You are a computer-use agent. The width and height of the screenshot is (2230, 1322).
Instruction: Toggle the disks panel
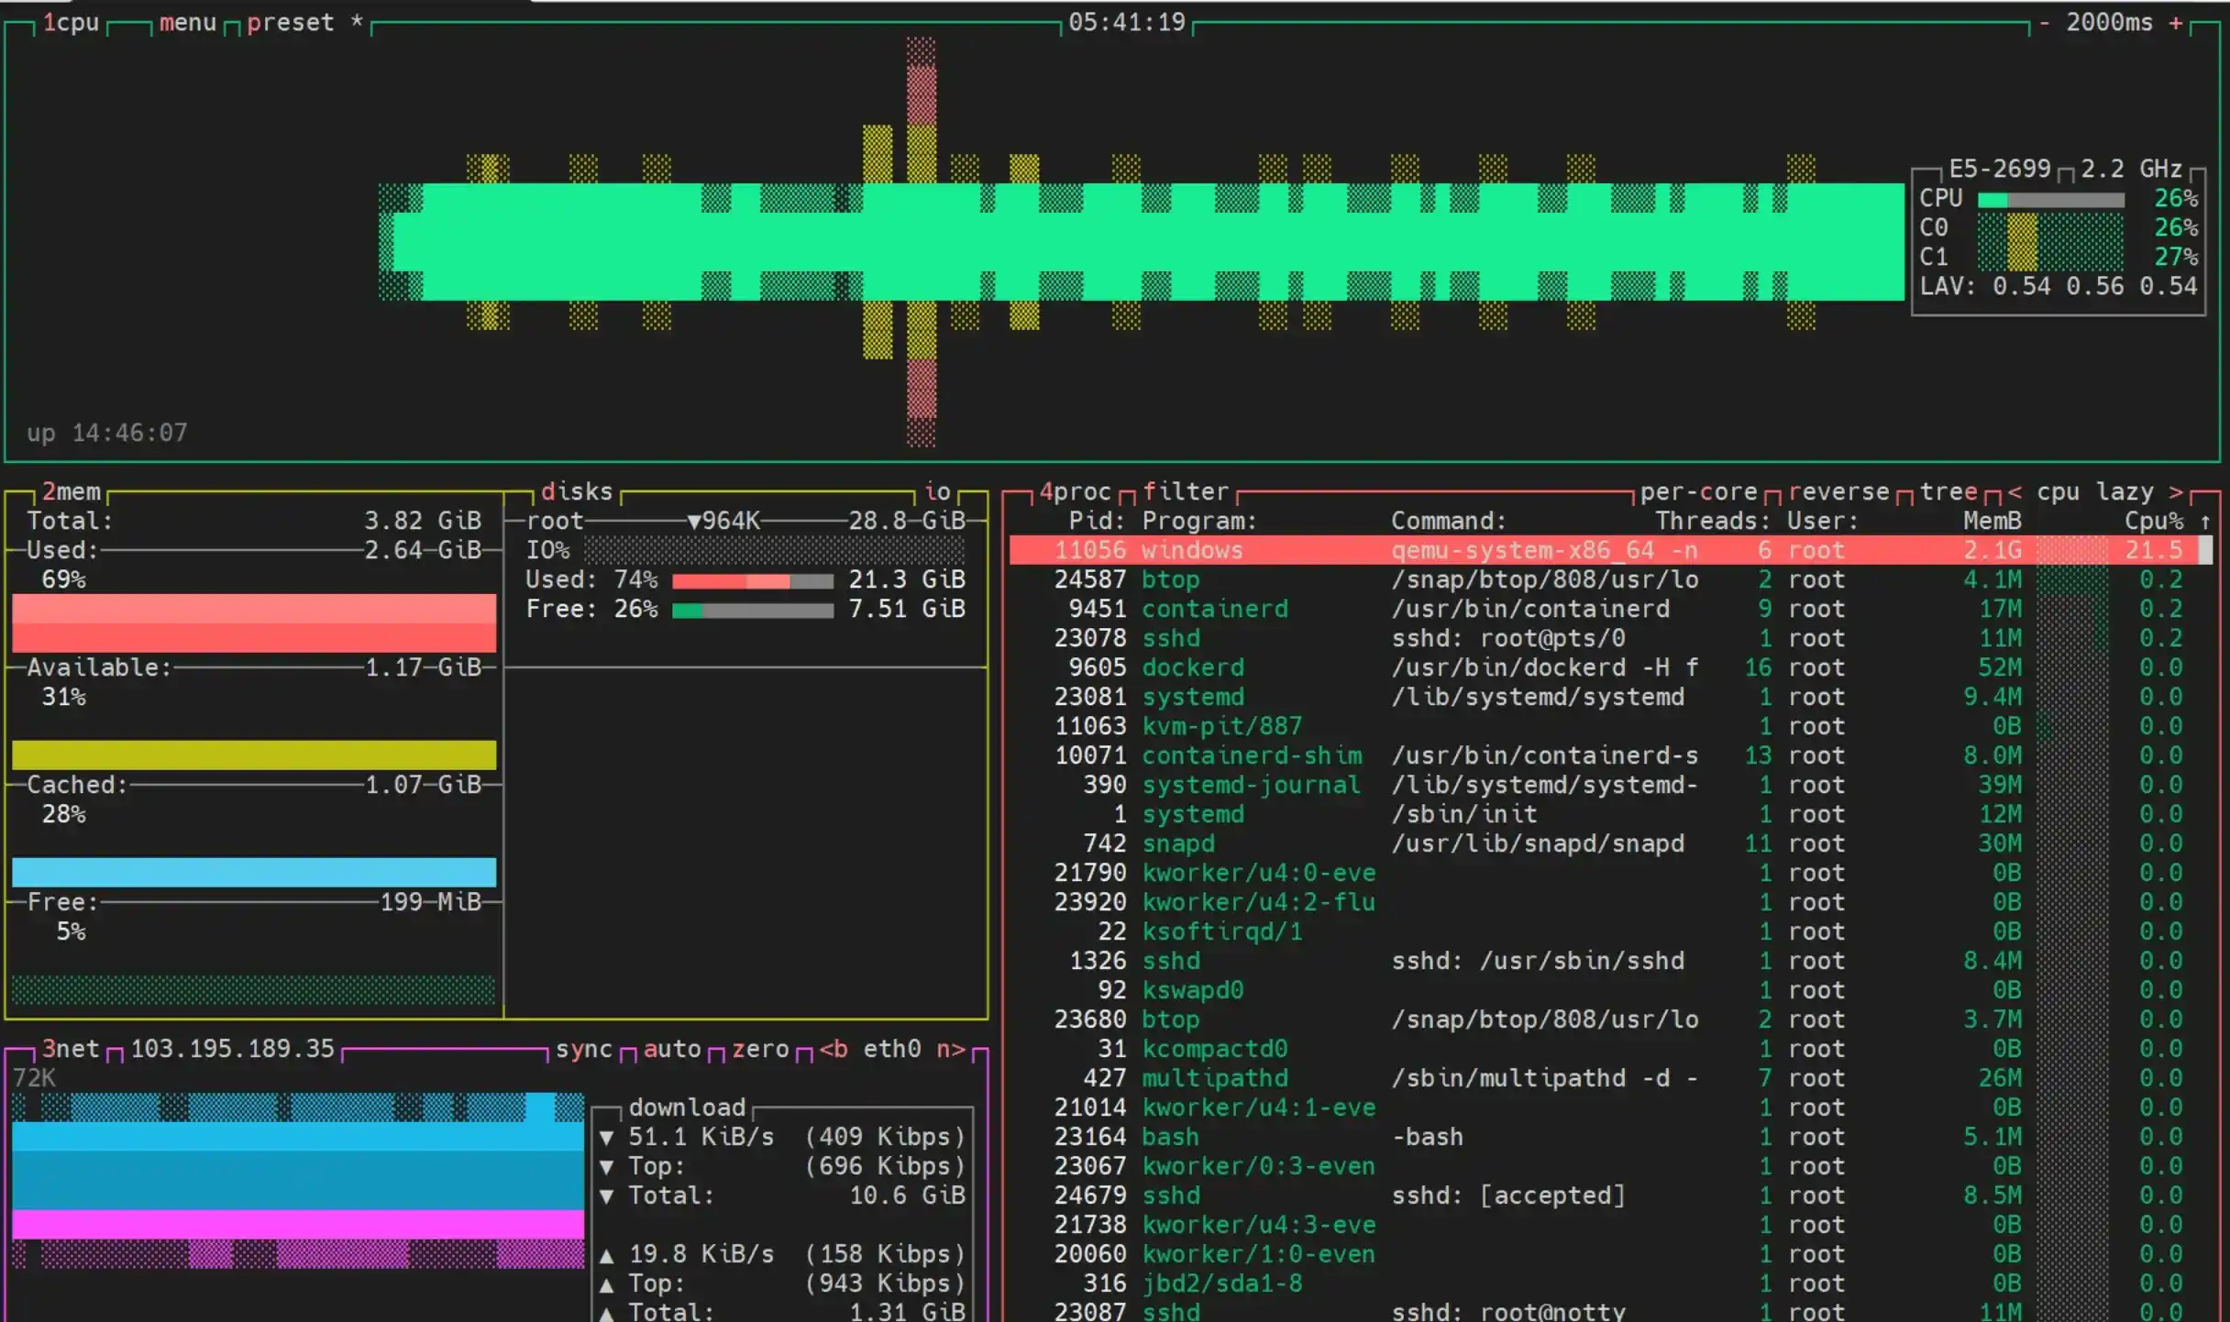coord(576,491)
